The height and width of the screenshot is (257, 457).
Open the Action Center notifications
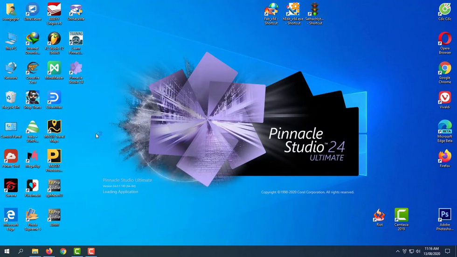click(448, 251)
